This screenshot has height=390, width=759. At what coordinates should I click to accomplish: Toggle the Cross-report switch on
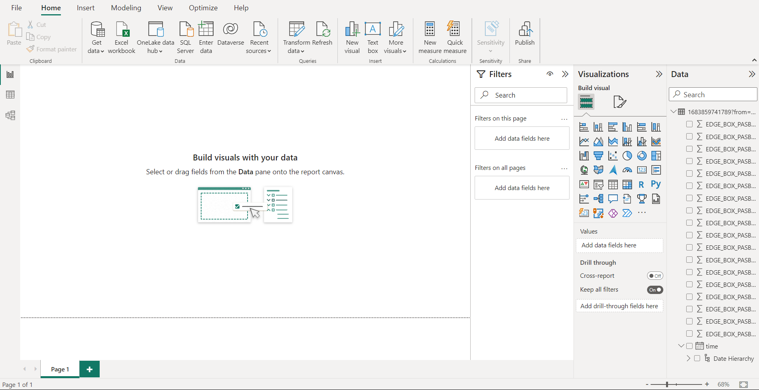pos(655,276)
